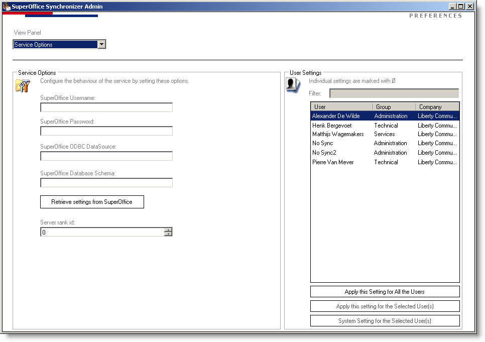The image size is (485, 342).
Task: Sort by the User column header
Action: coord(342,107)
